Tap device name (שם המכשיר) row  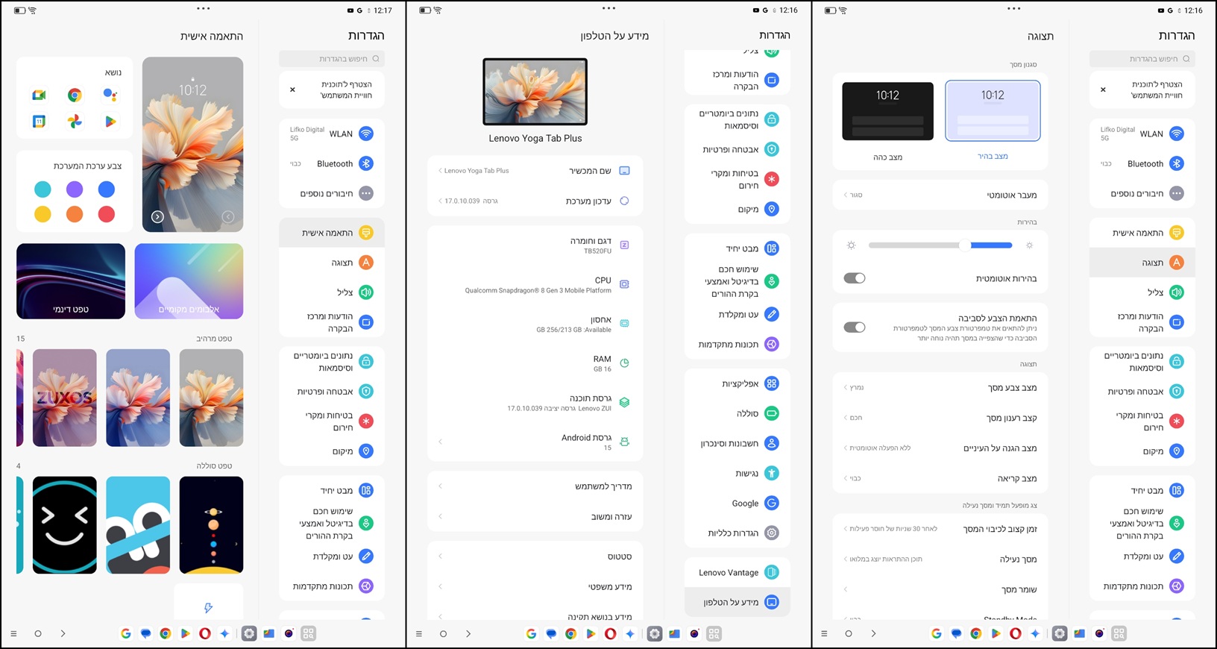tap(535, 171)
